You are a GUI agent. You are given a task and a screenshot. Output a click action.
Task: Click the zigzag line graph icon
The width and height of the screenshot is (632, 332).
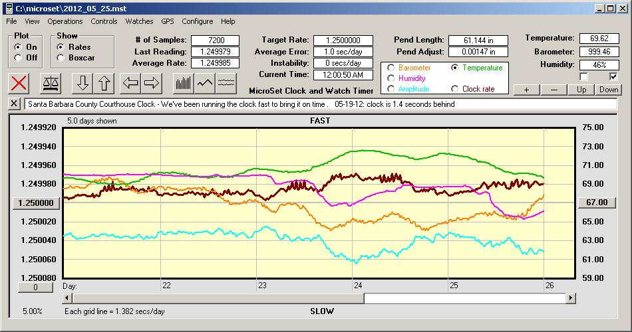pyautogui.click(x=205, y=83)
